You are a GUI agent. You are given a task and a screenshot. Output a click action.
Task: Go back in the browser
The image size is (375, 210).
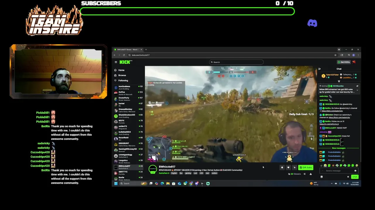click(x=115, y=55)
